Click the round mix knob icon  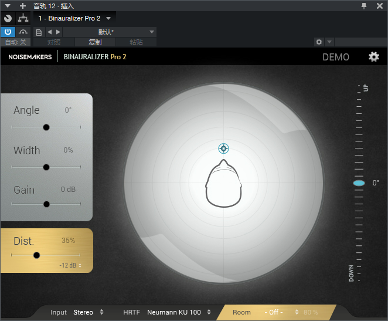(x=8, y=18)
